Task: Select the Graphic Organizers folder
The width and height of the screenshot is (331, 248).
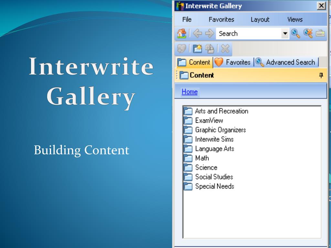Action: point(215,130)
